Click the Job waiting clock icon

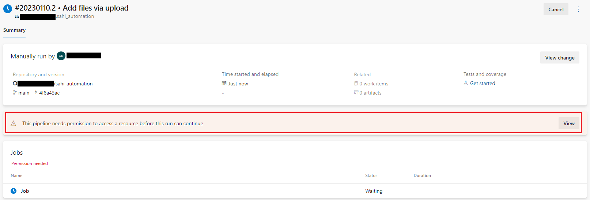pyautogui.click(x=14, y=191)
